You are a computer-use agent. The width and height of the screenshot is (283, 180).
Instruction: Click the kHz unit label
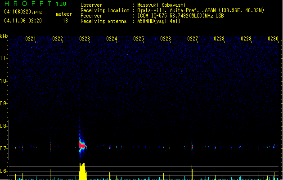click(4, 36)
